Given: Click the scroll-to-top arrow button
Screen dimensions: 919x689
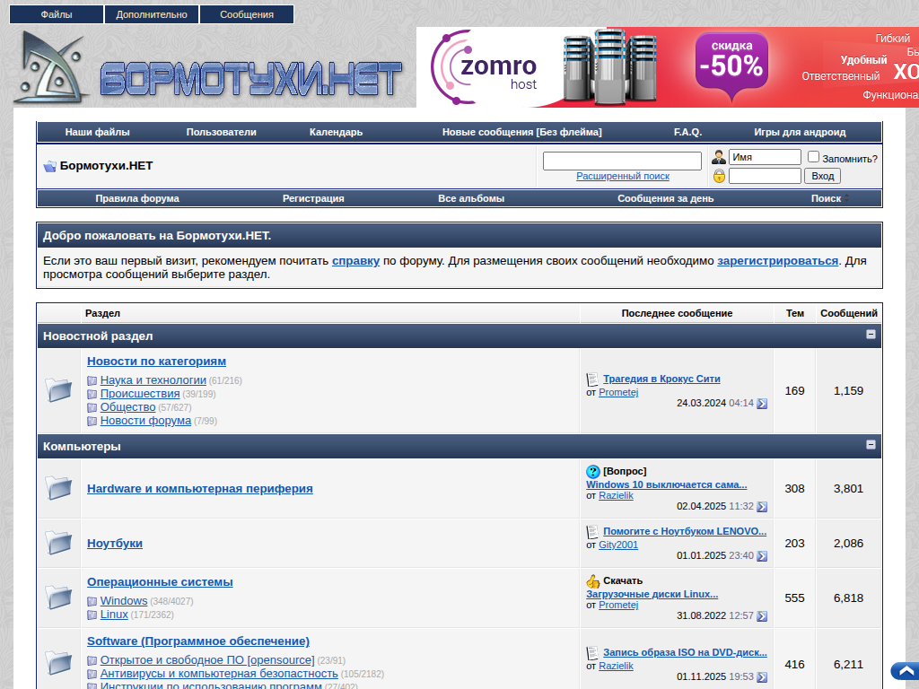Looking at the screenshot, I should pos(904,671).
